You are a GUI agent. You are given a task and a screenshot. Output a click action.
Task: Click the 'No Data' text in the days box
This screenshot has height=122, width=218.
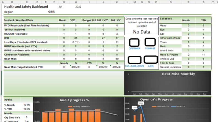pyautogui.click(x=142, y=32)
